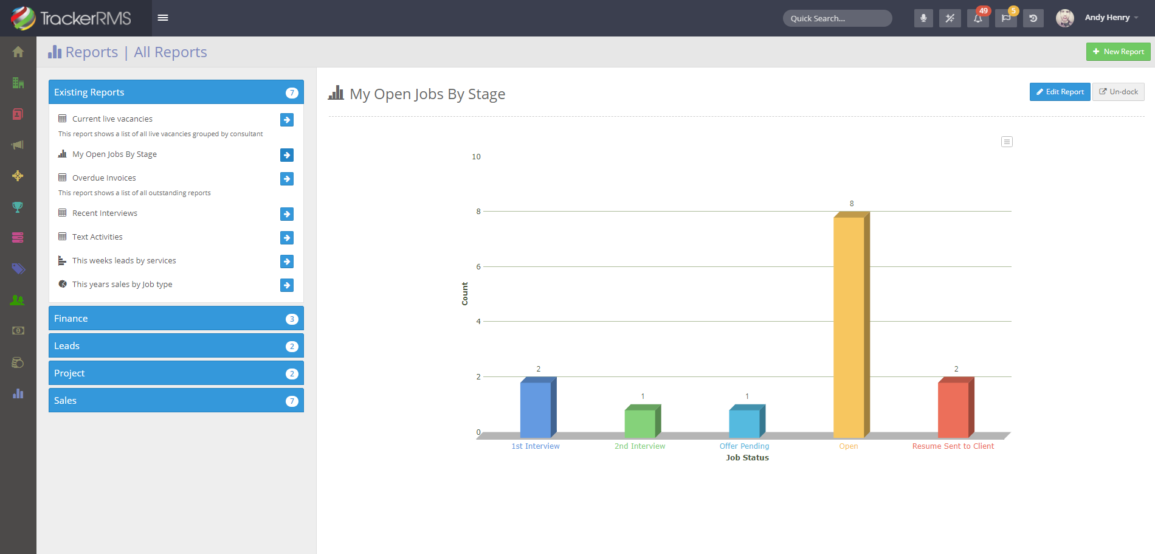The width and height of the screenshot is (1155, 554).
Task: Open the green people sidebar icon
Action: [18, 300]
